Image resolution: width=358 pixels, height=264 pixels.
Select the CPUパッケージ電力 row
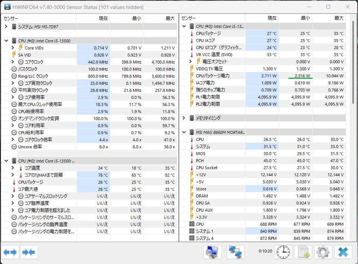click(263, 75)
